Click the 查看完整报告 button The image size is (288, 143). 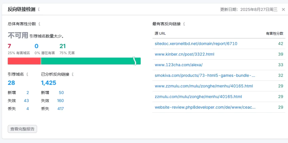(22, 129)
